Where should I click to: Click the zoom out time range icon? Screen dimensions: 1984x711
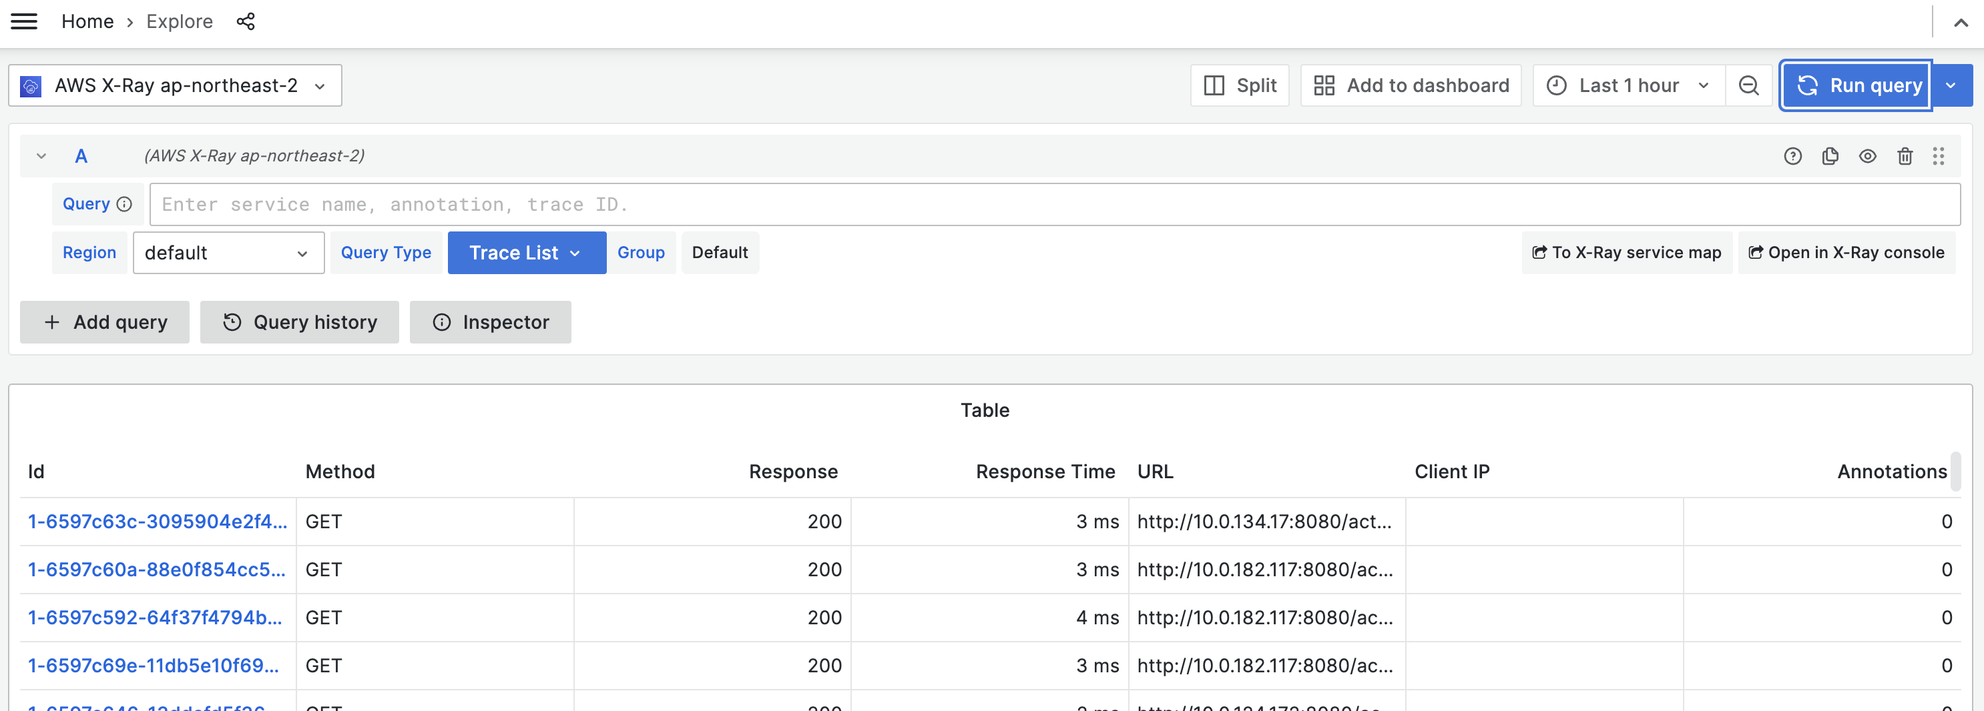1748,85
